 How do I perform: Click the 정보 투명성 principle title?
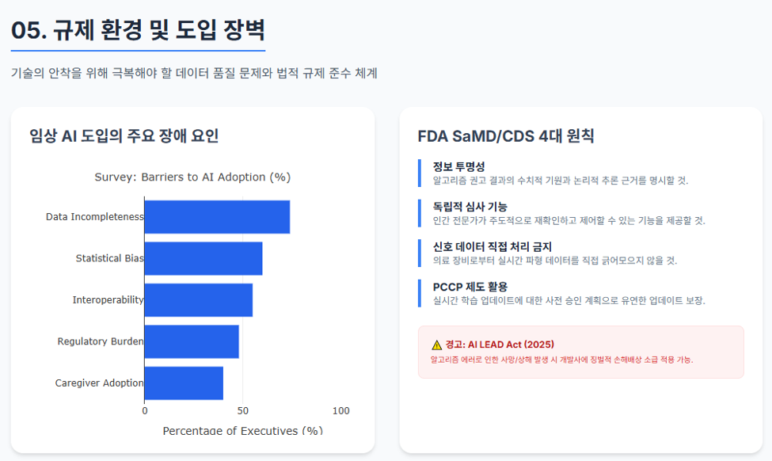click(459, 166)
